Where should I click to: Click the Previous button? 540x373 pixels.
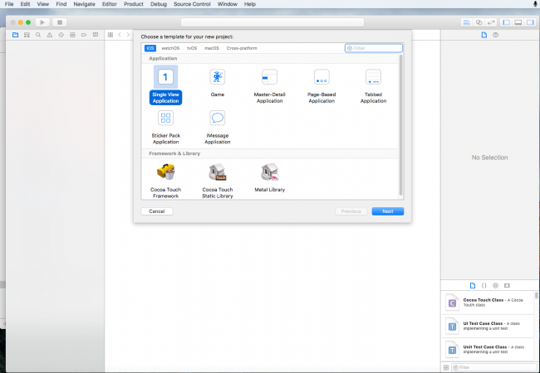(351, 211)
